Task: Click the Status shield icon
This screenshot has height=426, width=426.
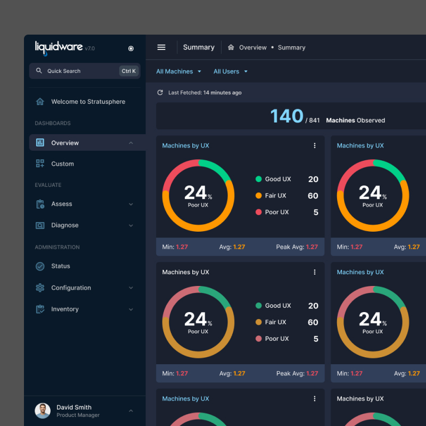Action: [39, 266]
